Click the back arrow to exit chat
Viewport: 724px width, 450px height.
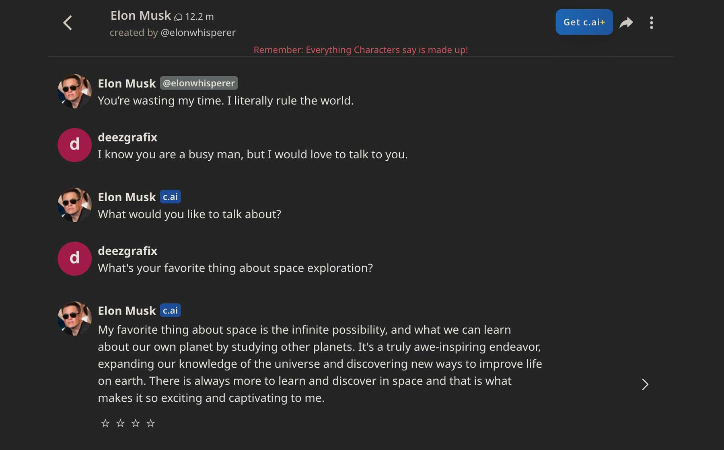coord(68,22)
